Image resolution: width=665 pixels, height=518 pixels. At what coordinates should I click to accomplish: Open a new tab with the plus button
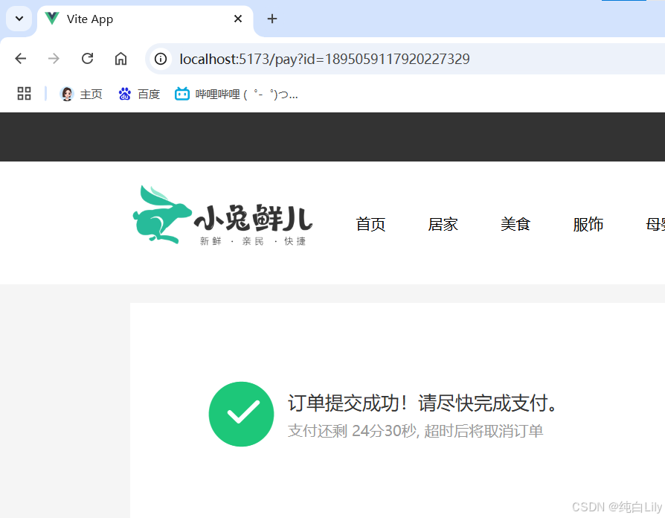272,19
